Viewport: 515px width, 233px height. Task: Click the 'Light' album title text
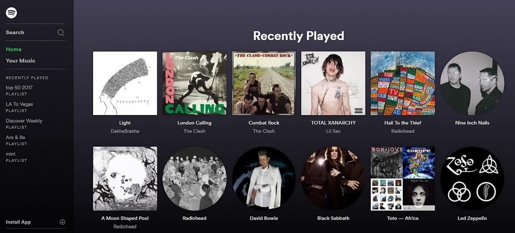(x=125, y=123)
